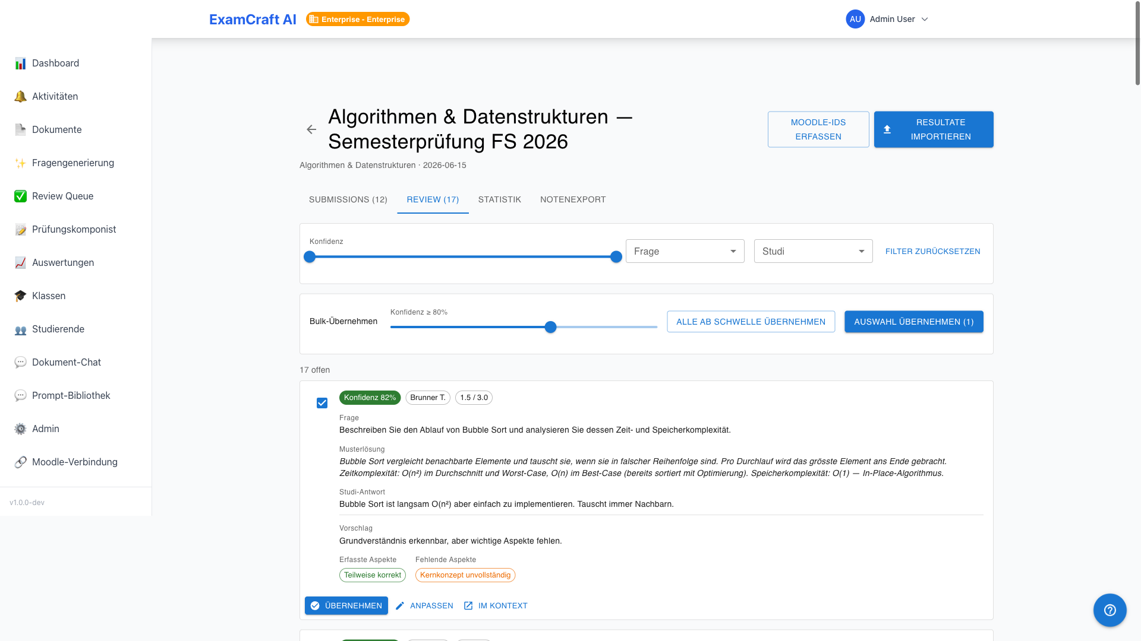
Task: Click the Konfidenz filter left slider handle
Action: pos(310,256)
